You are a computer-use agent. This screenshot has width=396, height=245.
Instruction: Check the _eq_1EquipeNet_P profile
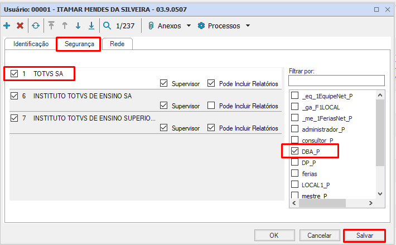tap(294, 96)
